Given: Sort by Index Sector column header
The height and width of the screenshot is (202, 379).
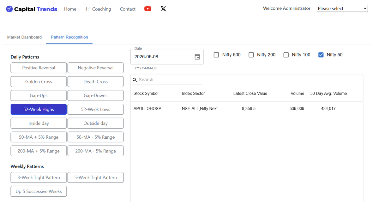Looking at the screenshot, I should tap(193, 93).
